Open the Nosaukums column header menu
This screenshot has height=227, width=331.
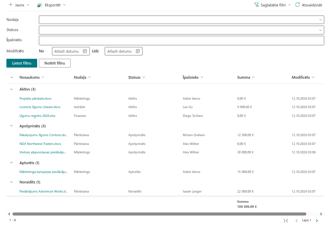tap(43, 77)
